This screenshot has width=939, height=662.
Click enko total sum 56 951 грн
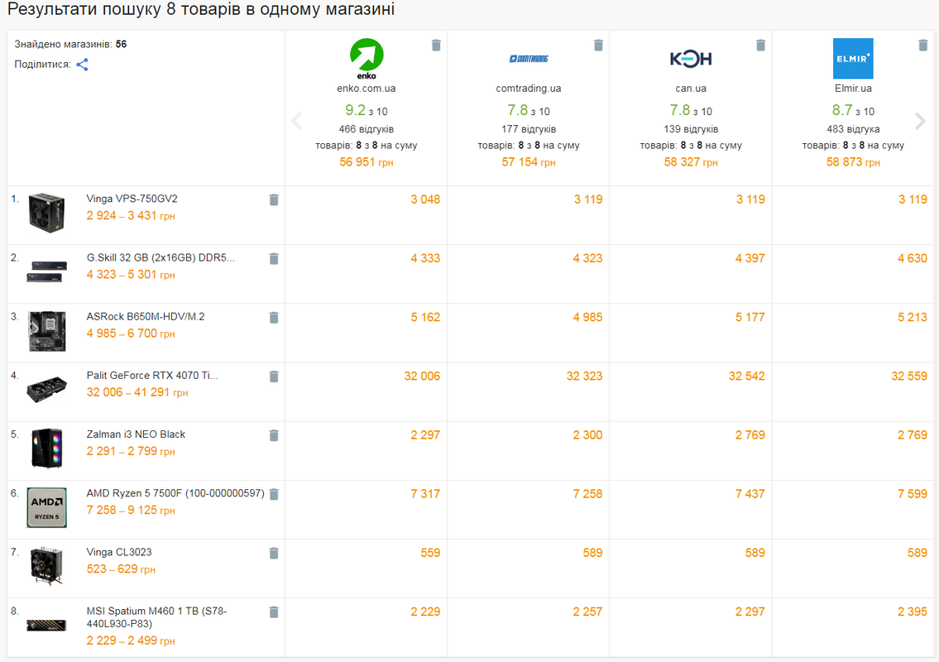click(x=366, y=161)
